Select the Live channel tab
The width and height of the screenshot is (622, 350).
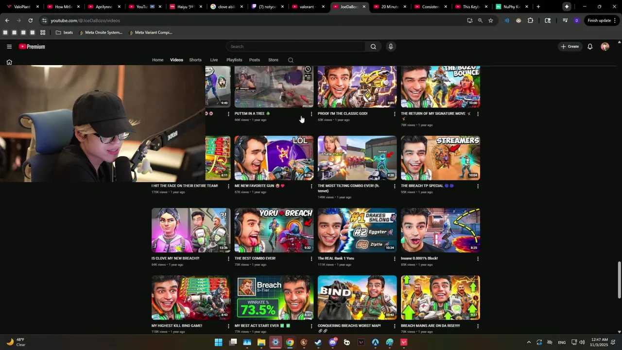[x=214, y=60]
